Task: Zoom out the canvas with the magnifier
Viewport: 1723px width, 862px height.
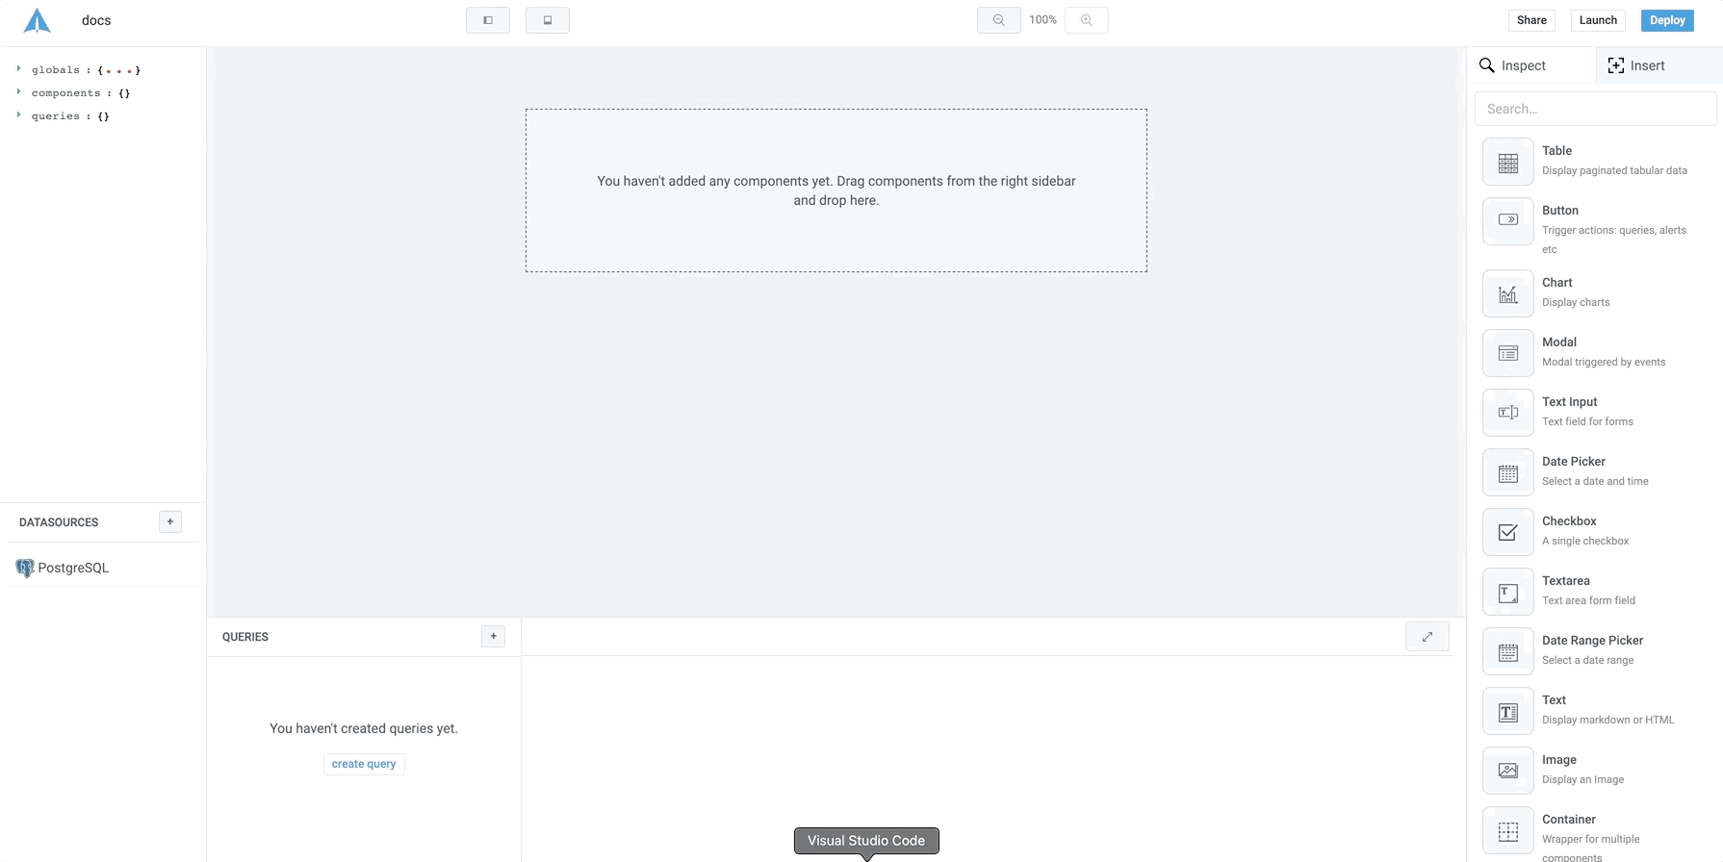Action: [998, 20]
